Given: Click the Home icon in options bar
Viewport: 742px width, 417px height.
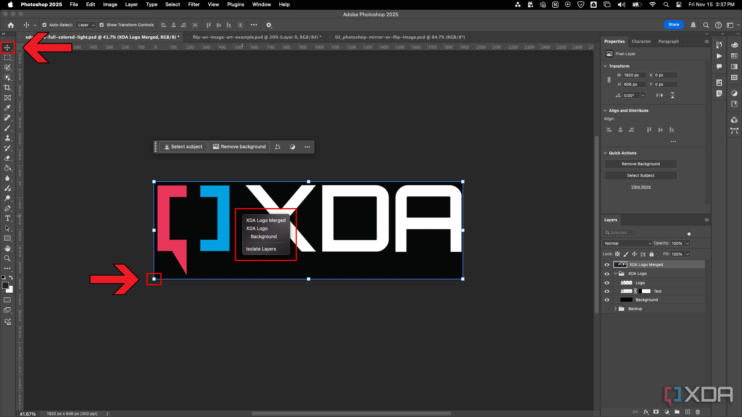Looking at the screenshot, I should tap(11, 25).
